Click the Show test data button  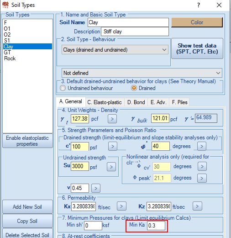[x=197, y=48]
